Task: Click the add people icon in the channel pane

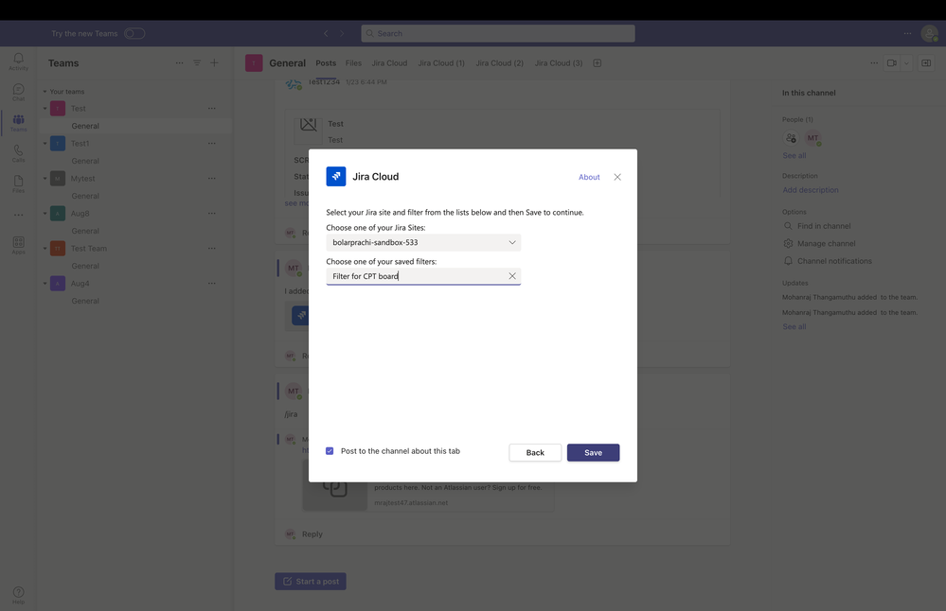Action: point(791,138)
